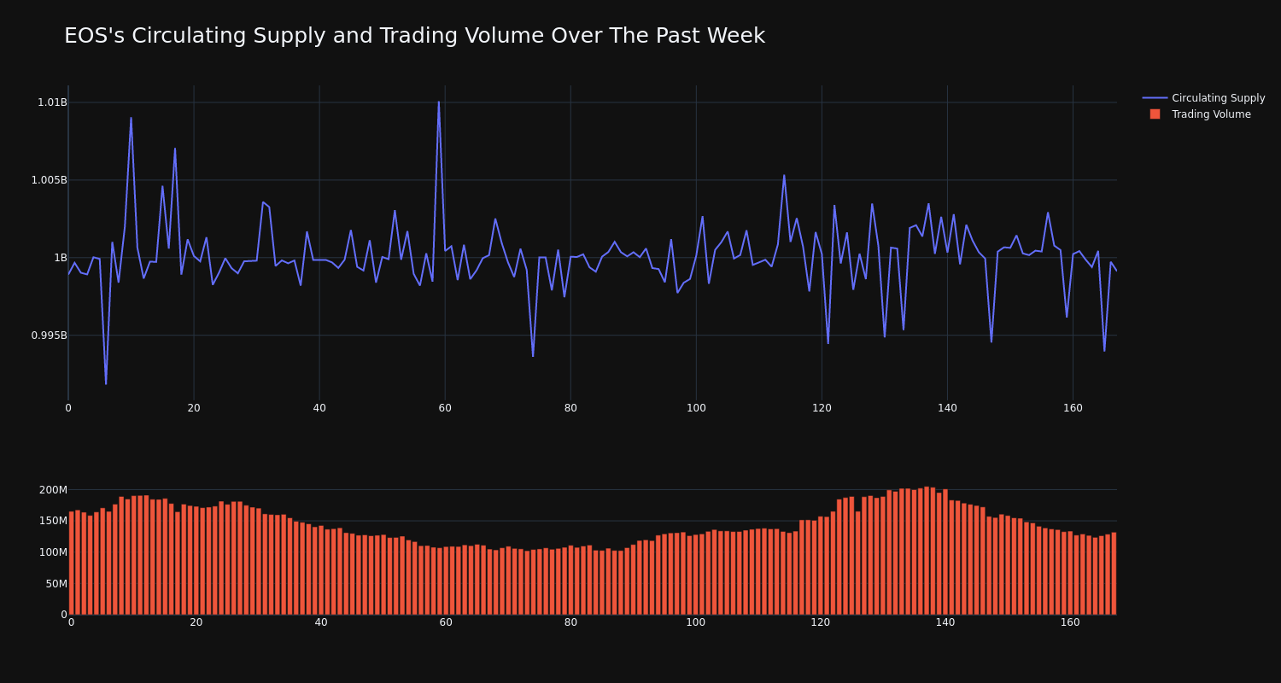Image resolution: width=1281 pixels, height=683 pixels.
Task: Click the 1.01B y-axis label
Action: (52, 102)
